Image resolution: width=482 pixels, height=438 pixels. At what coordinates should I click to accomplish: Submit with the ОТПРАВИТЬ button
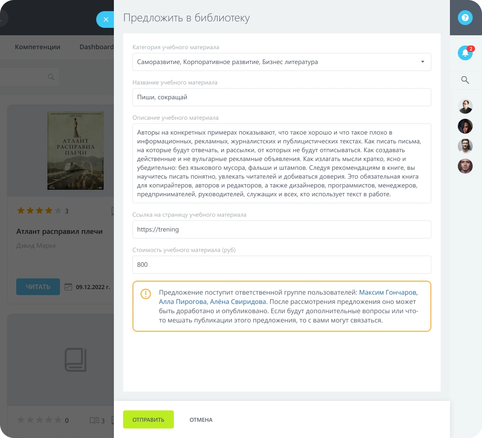coord(148,419)
